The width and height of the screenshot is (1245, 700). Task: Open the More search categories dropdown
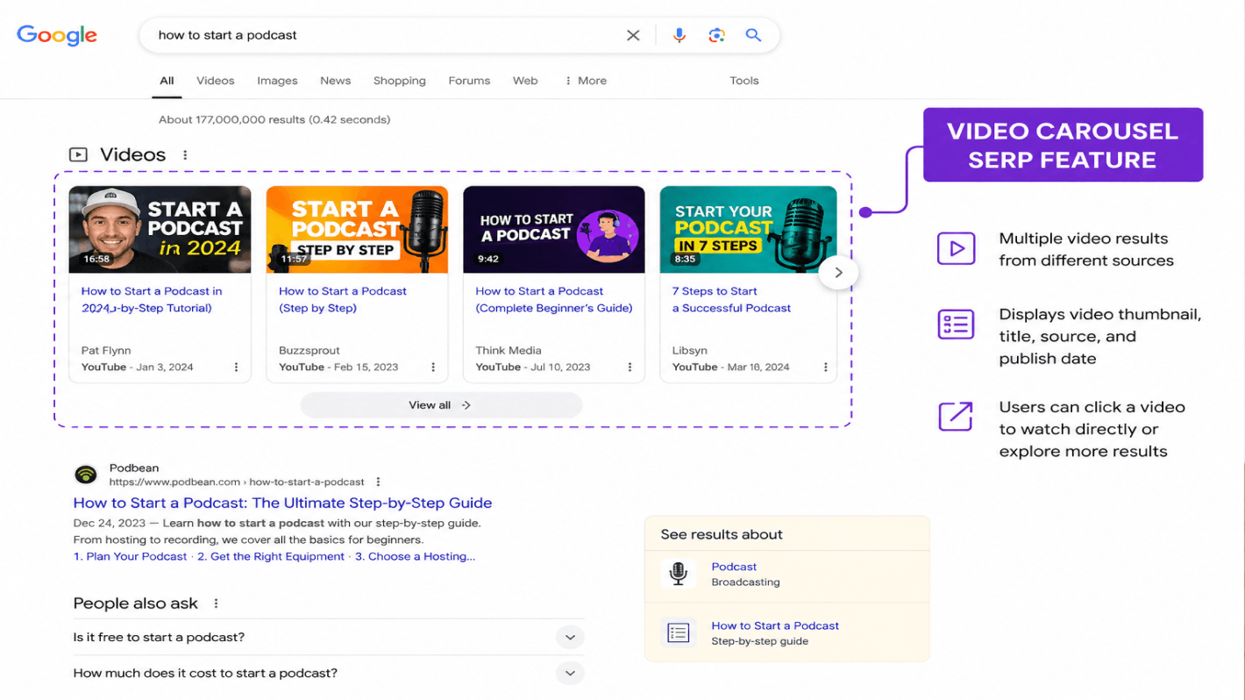pyautogui.click(x=585, y=80)
